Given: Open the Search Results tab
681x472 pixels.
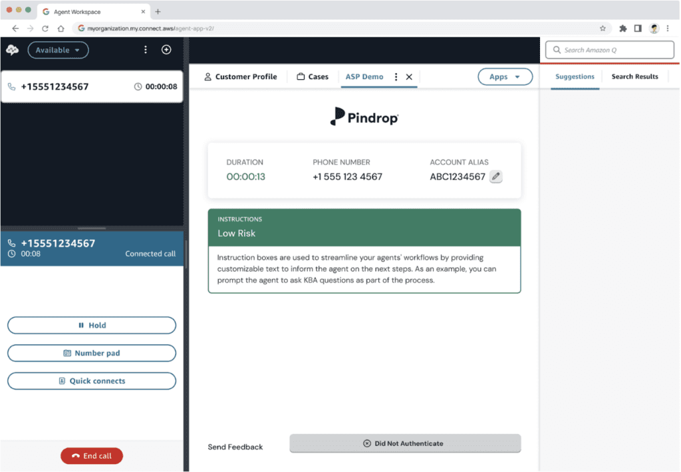Looking at the screenshot, I should point(634,76).
